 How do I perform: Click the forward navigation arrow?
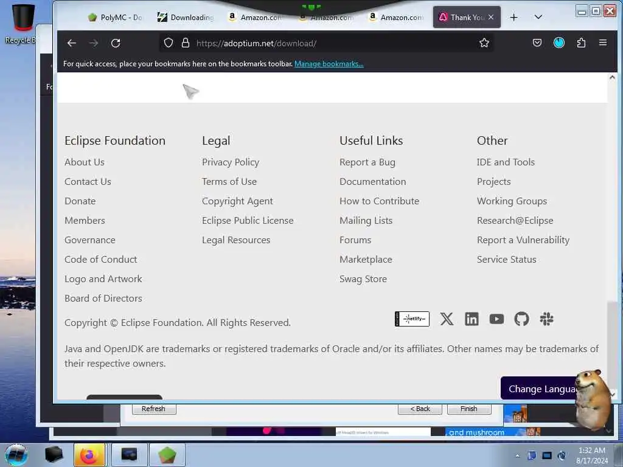[x=94, y=43]
